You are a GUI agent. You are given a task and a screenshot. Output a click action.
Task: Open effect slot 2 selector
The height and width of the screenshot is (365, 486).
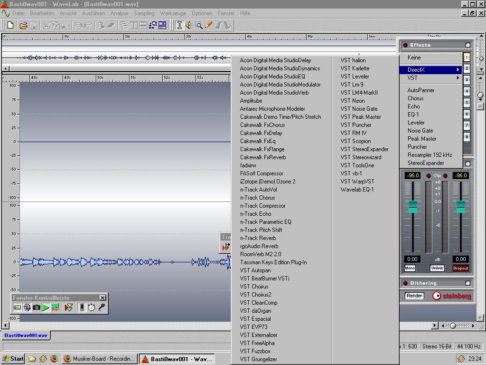467,69
